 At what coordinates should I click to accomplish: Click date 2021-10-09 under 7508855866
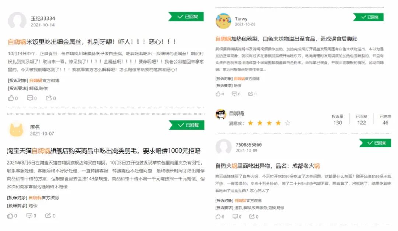pos(246,151)
